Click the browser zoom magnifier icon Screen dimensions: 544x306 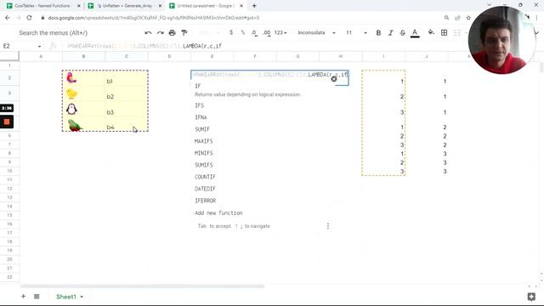tap(446, 18)
